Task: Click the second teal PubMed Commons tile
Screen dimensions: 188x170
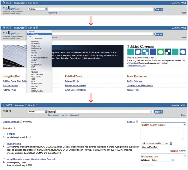Action: [x=175, y=52]
